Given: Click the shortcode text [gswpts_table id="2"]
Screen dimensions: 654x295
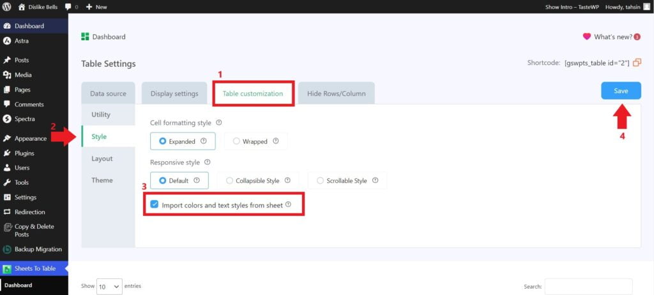Looking at the screenshot, I should (x=597, y=63).
